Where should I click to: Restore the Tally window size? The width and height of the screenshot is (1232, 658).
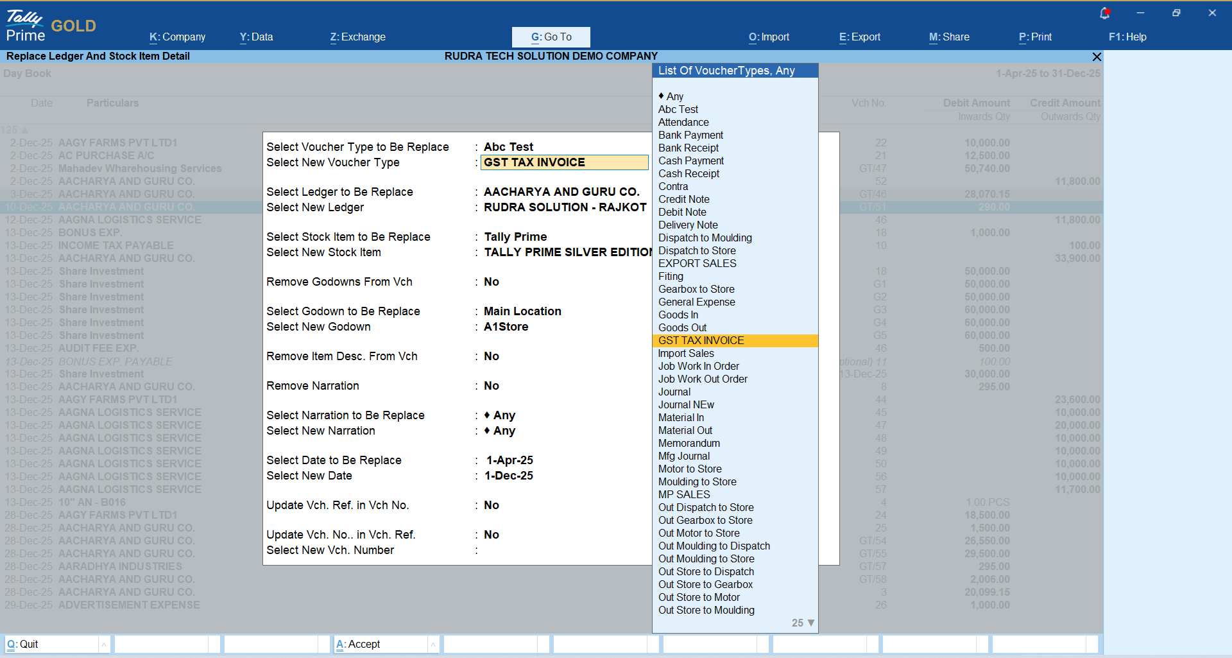point(1176,13)
